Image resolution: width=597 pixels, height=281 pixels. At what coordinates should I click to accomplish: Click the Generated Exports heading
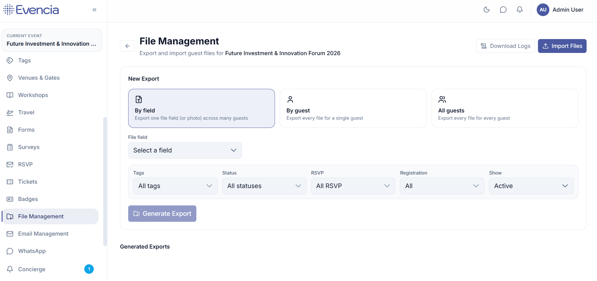coord(145,247)
